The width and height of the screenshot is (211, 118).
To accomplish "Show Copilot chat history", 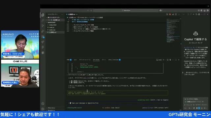I will click(196, 14).
